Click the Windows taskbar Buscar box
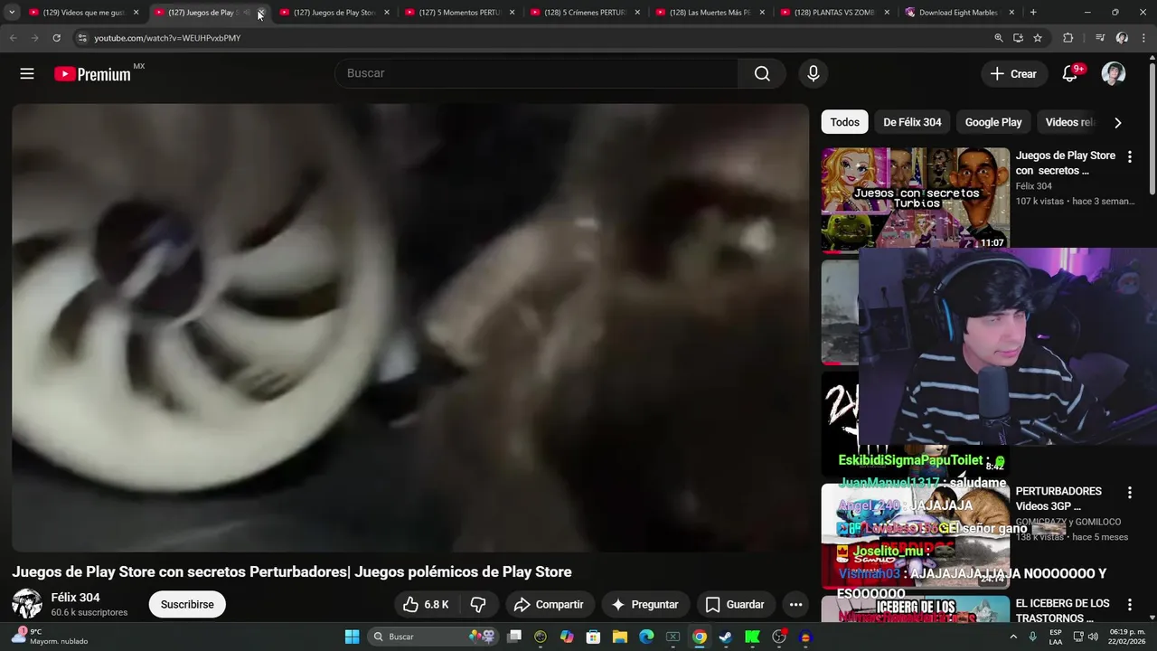The image size is (1157, 651). [x=432, y=637]
